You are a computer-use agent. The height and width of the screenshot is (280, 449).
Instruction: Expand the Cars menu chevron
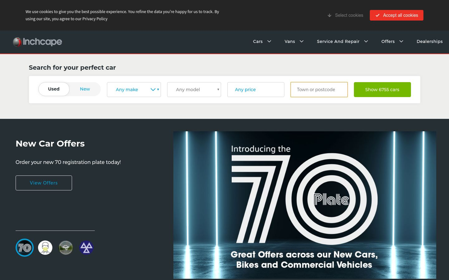click(269, 41)
